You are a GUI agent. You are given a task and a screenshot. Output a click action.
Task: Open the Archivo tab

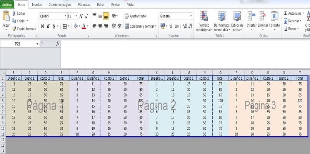coord(7,5)
